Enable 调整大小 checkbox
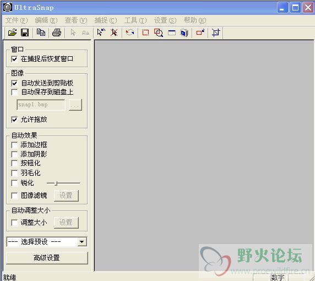 14,223
